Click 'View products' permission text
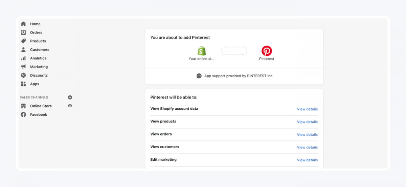This screenshot has width=406, height=187. tap(163, 122)
